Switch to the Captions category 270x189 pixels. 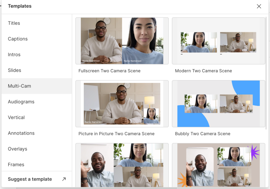pos(18,39)
